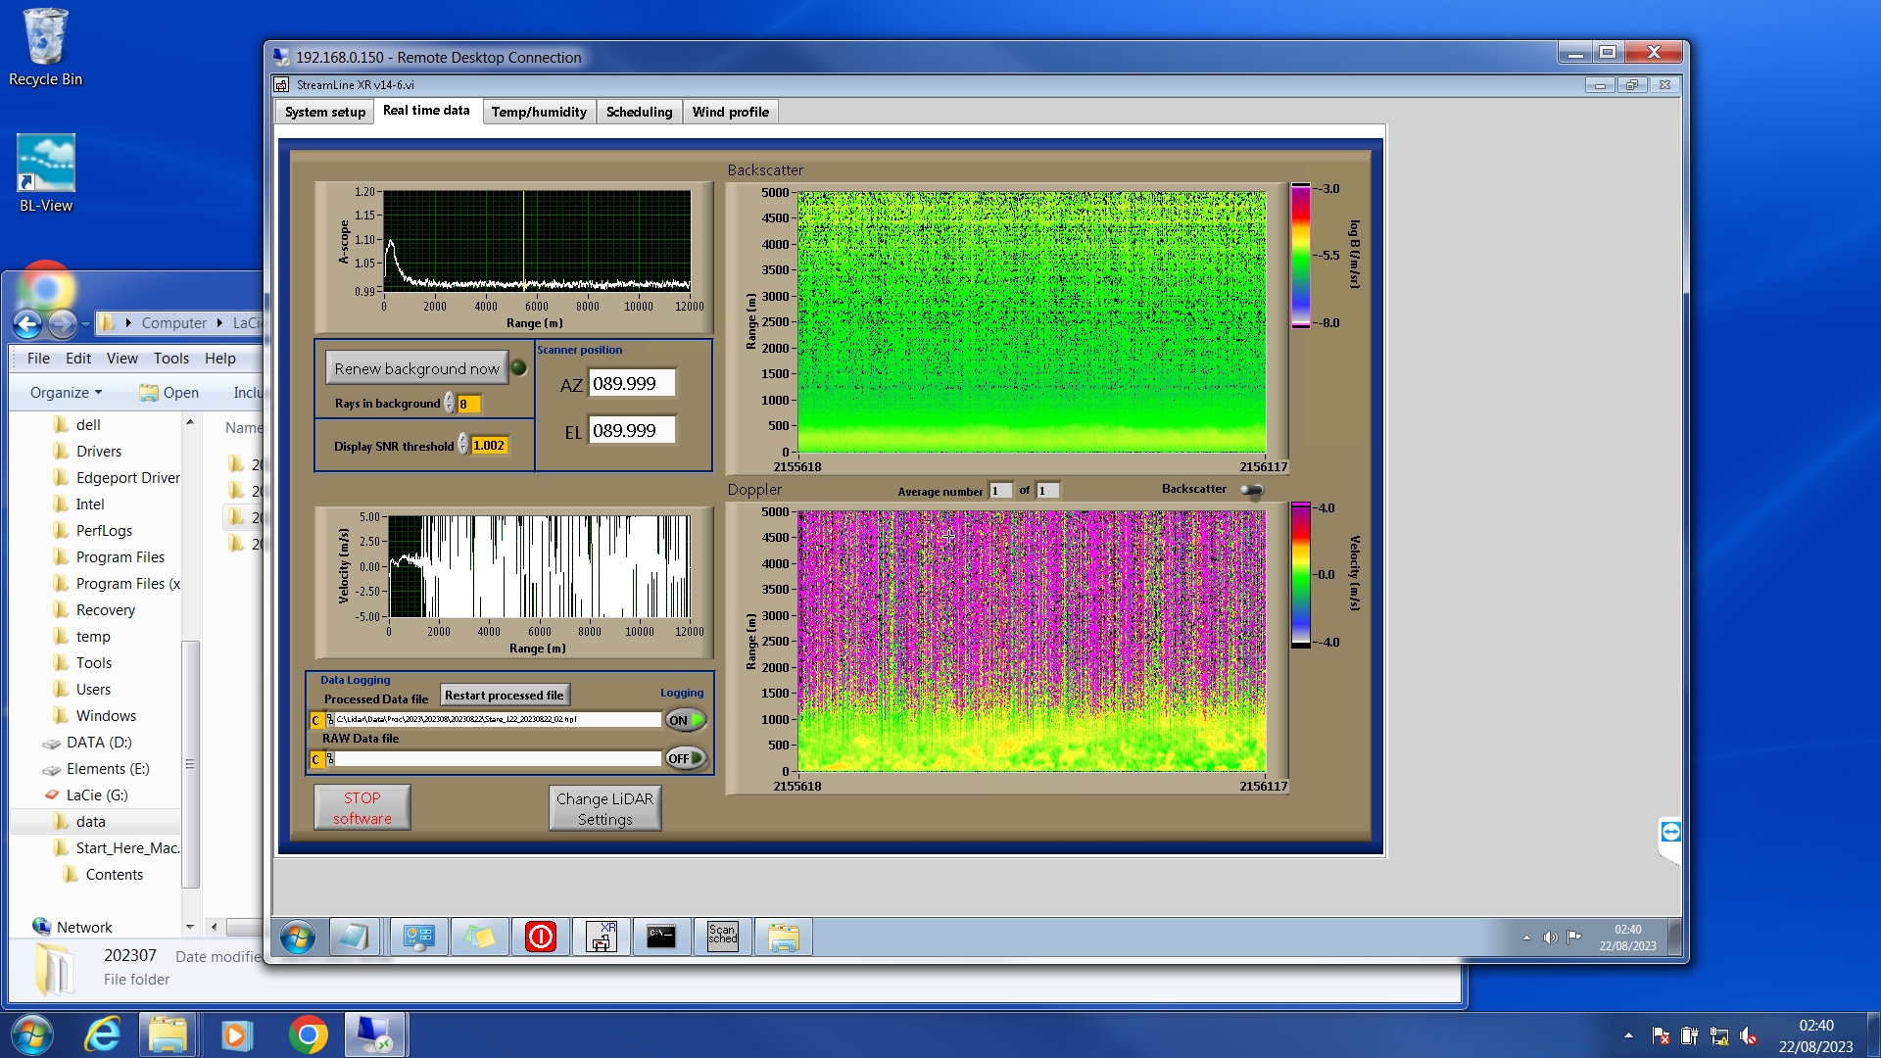Click the Backscatter color scale bar
1881x1058 pixels.
click(1300, 255)
